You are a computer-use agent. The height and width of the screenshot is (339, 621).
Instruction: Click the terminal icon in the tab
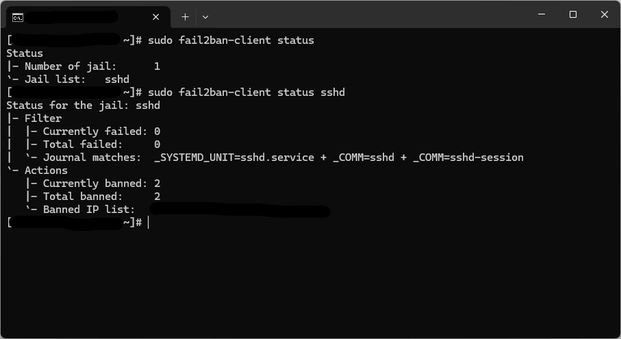pos(18,16)
